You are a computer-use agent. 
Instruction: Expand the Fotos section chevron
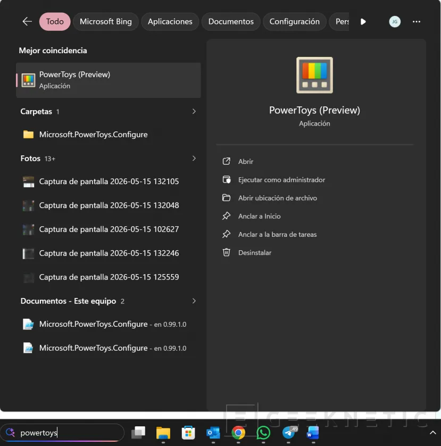tap(194, 159)
